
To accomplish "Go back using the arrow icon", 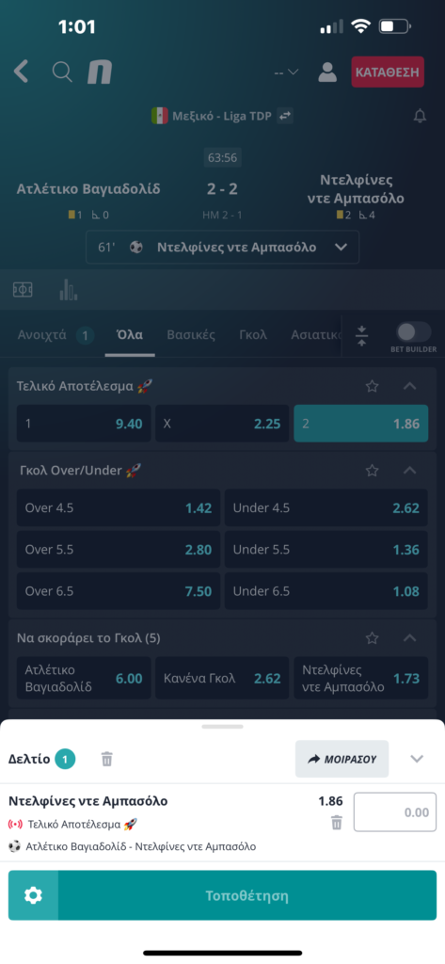I will (21, 72).
